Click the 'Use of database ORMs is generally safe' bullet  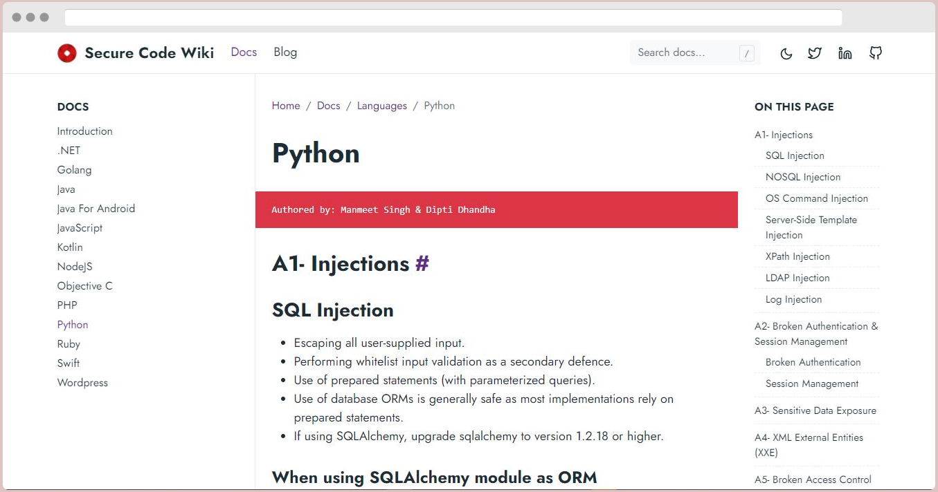point(484,408)
